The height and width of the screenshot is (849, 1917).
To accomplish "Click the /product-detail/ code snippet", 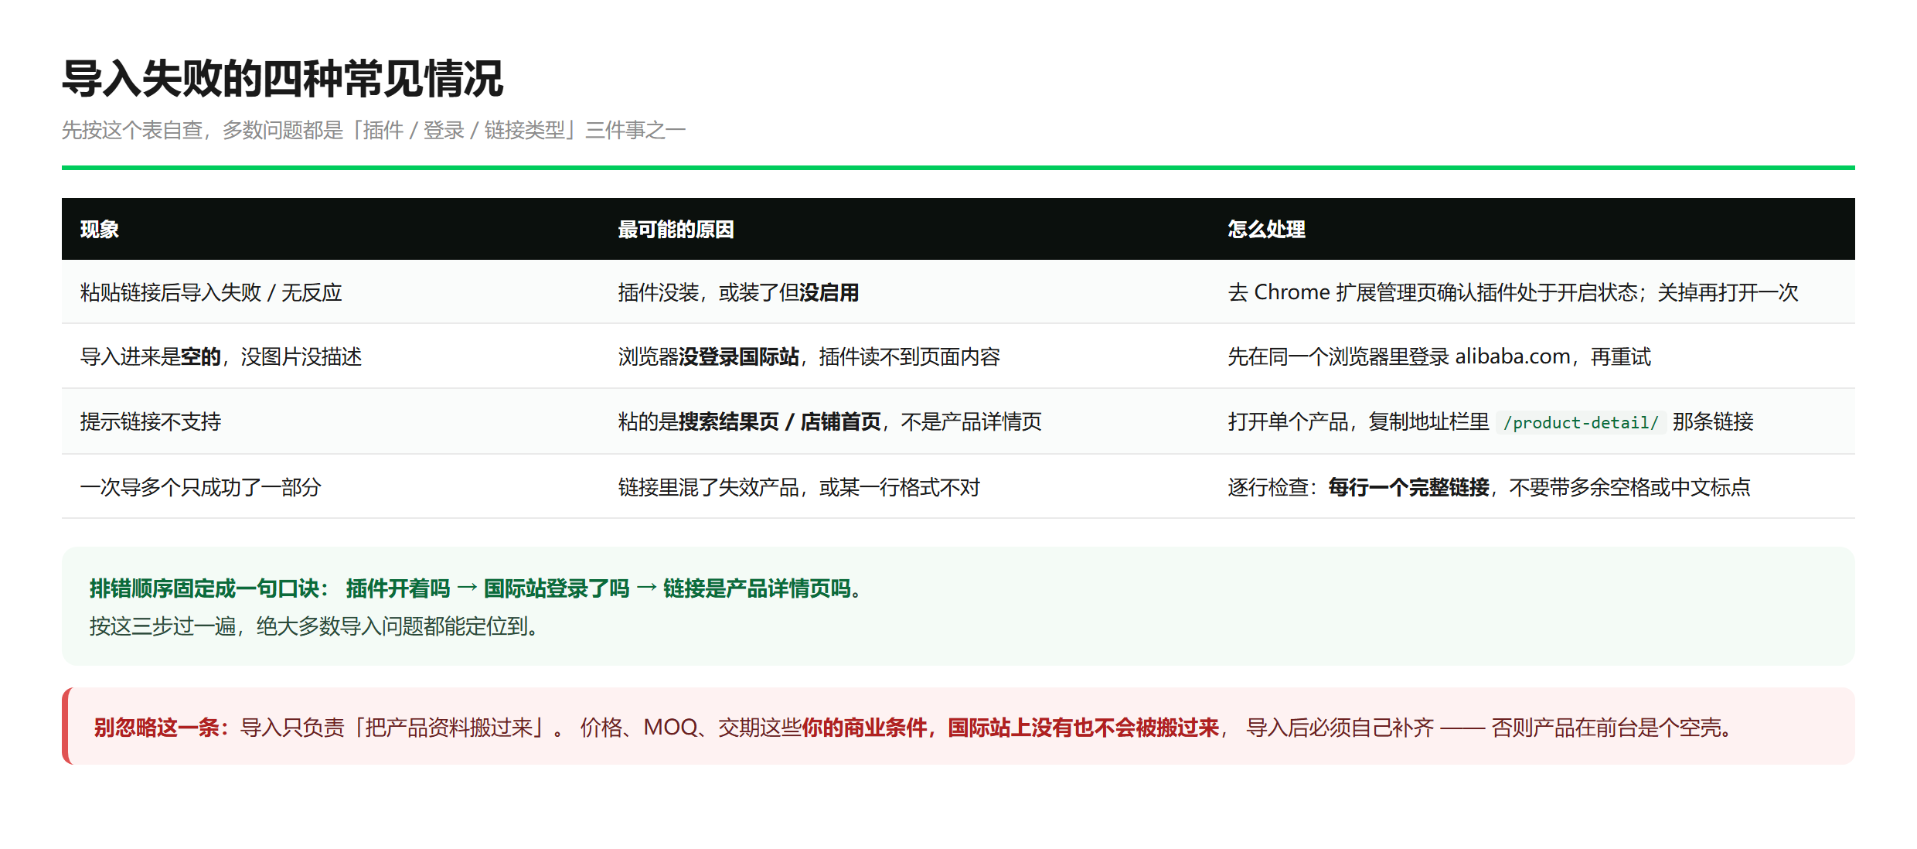I will pyautogui.click(x=1580, y=422).
